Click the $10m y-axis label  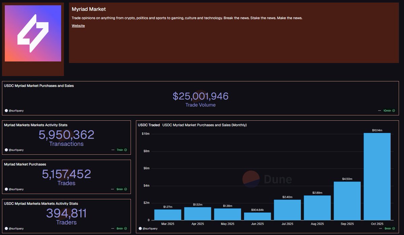pos(146,134)
